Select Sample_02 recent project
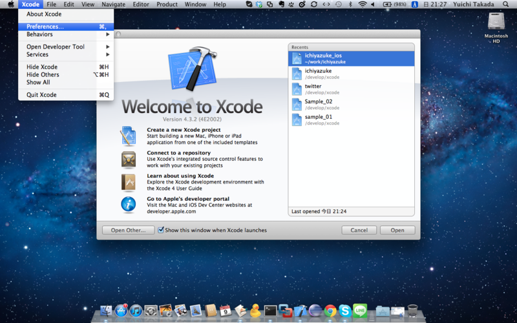Viewport: 517px width, 323px height. coord(351,105)
